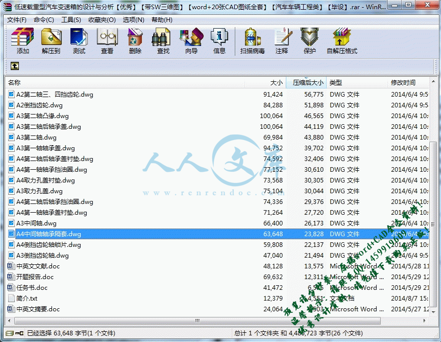Select file A4第二轴后轴承挡油圈.dwg
Image resolution: width=441 pixels, height=342 pixels.
(x=55, y=201)
